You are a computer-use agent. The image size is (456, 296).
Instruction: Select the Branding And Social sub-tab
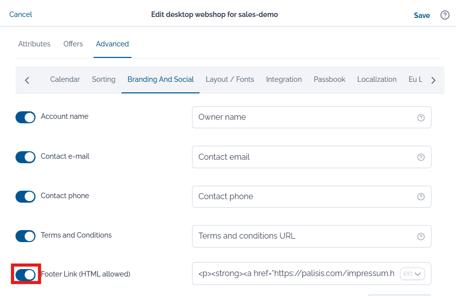pos(160,79)
